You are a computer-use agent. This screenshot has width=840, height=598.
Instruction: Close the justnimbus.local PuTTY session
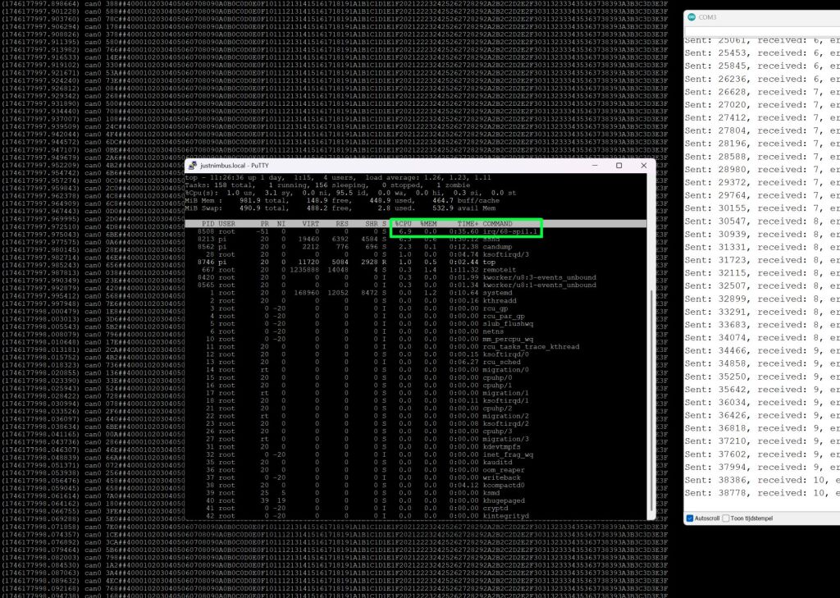click(x=643, y=165)
